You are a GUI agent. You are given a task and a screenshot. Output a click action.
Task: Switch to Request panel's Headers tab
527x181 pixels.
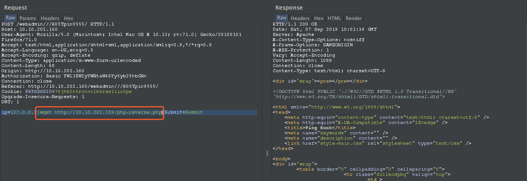(x=50, y=18)
